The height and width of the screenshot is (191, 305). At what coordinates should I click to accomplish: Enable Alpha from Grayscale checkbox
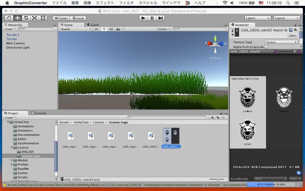coord(266,47)
